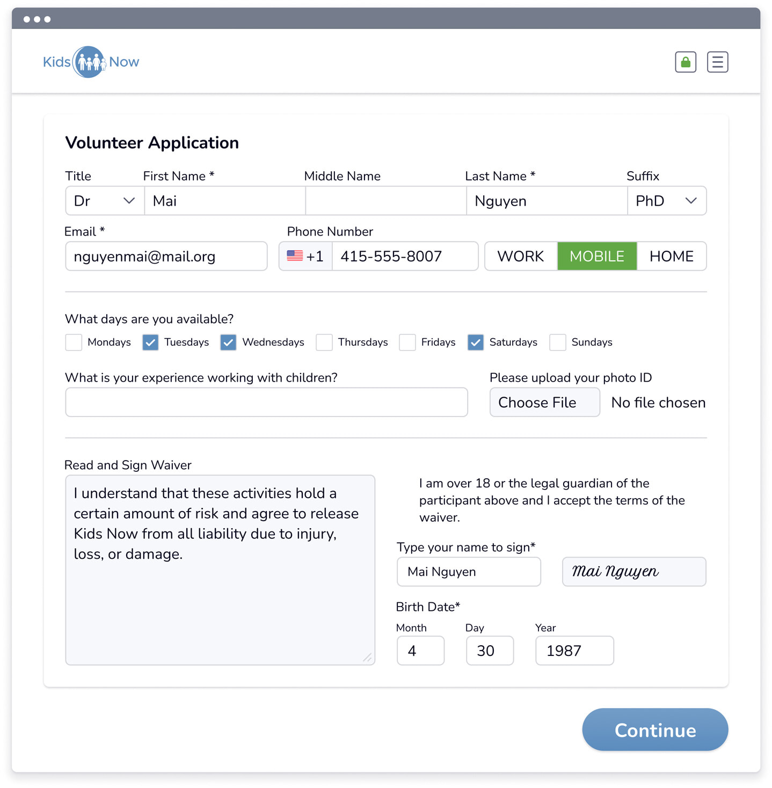Select the MOBILE phone type tab

pos(597,256)
